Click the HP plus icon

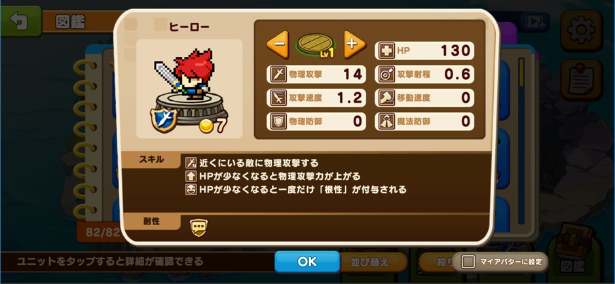pos(386,50)
